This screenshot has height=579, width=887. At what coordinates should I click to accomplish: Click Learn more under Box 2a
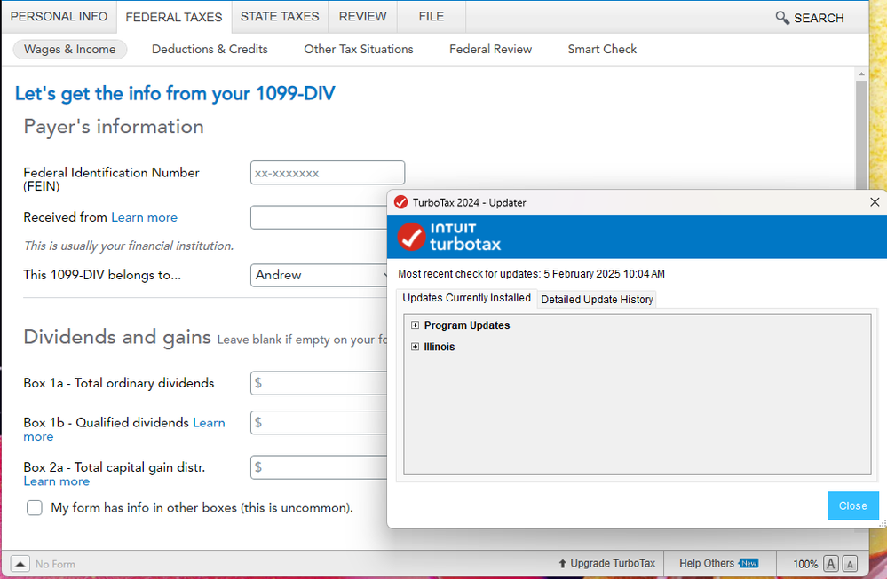[x=57, y=481]
